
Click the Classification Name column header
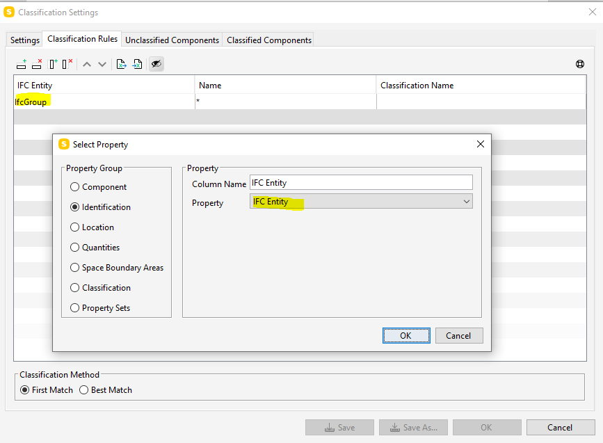tap(481, 85)
